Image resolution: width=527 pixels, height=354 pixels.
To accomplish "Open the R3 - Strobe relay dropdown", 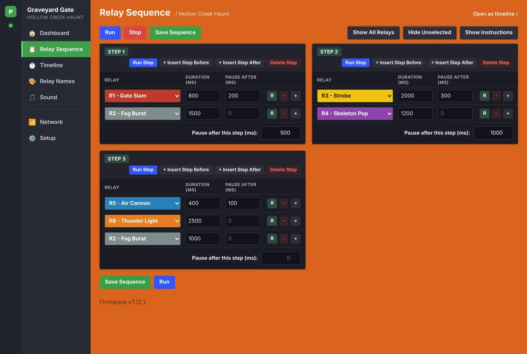I will (355, 96).
